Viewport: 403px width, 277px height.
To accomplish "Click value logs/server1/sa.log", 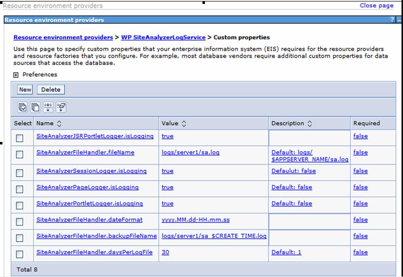I will coord(191,152).
